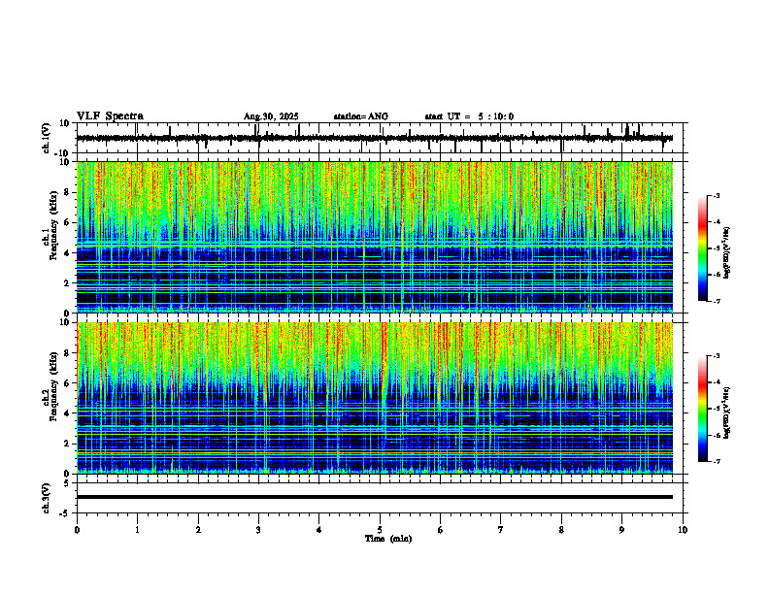Click the "station=ANG" header label
This screenshot has height=594, width=769.
(x=360, y=116)
